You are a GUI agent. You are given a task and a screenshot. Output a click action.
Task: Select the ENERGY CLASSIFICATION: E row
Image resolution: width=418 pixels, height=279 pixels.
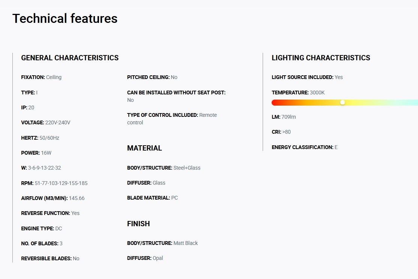point(305,147)
